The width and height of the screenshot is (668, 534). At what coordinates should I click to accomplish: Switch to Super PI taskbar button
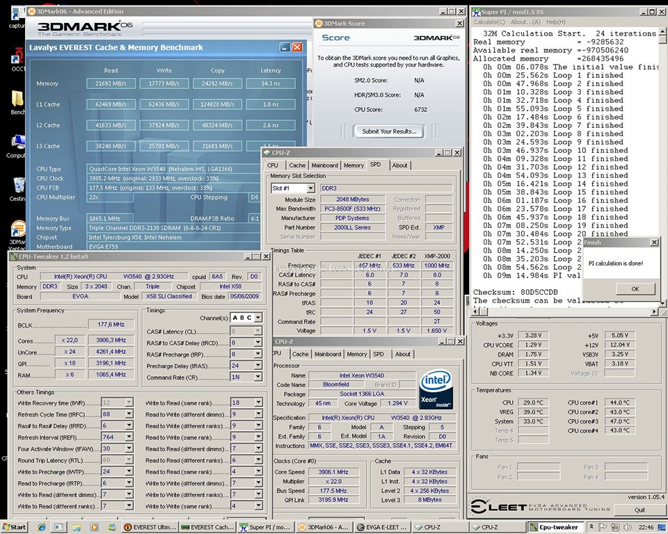coord(265,527)
